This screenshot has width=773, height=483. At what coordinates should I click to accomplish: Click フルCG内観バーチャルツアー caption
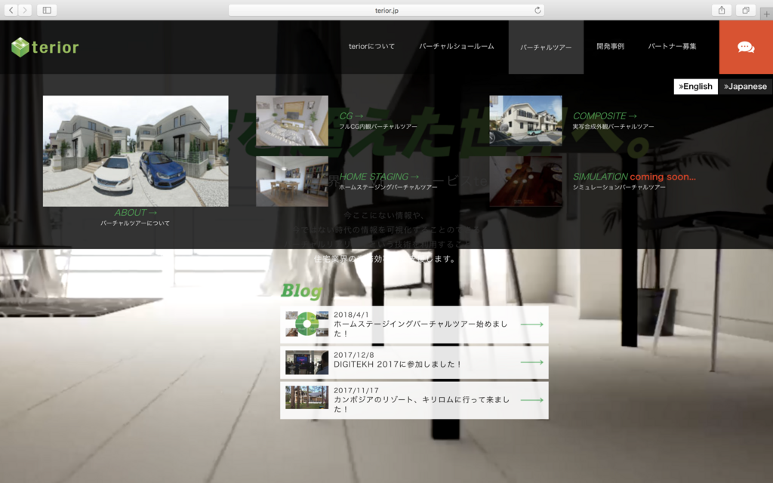point(377,127)
